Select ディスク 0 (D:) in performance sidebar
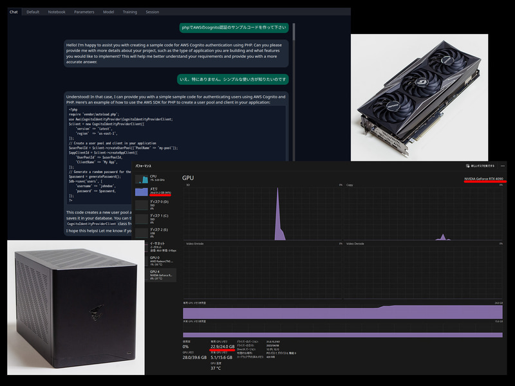The image size is (515, 386). pos(155,205)
